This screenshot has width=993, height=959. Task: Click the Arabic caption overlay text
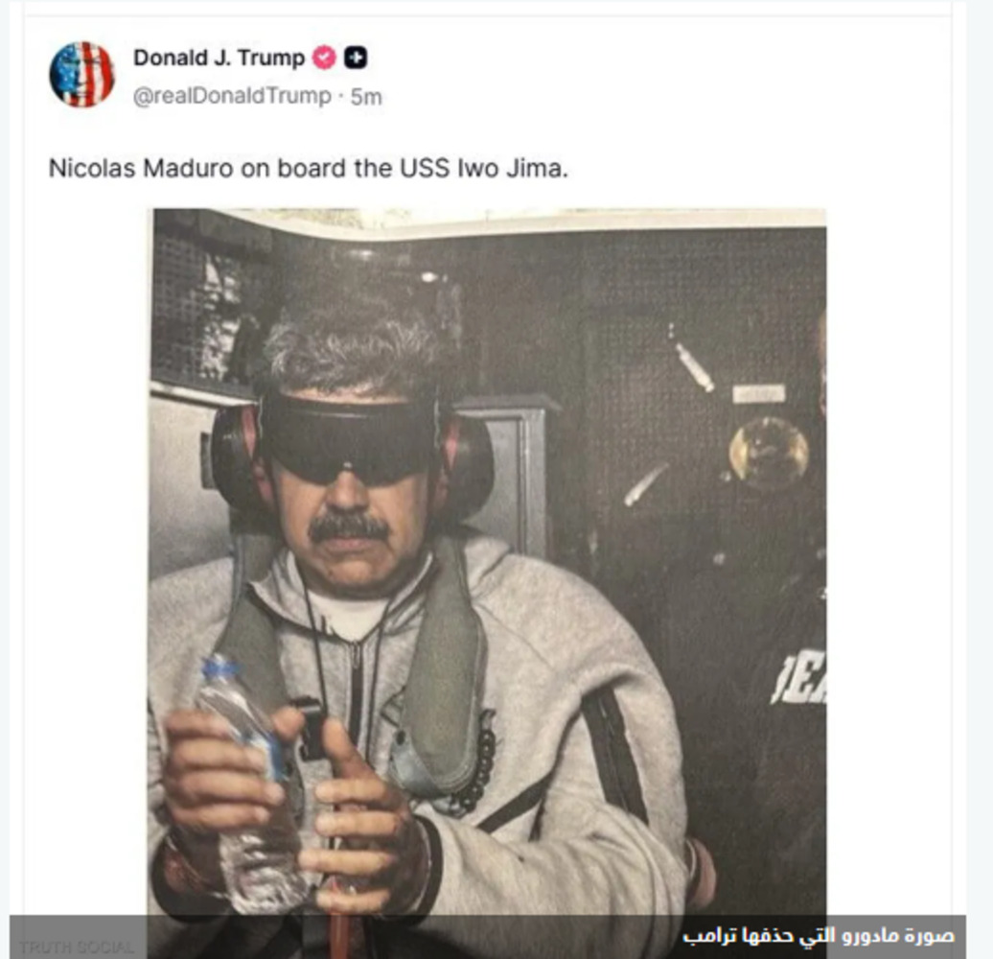[x=819, y=936]
